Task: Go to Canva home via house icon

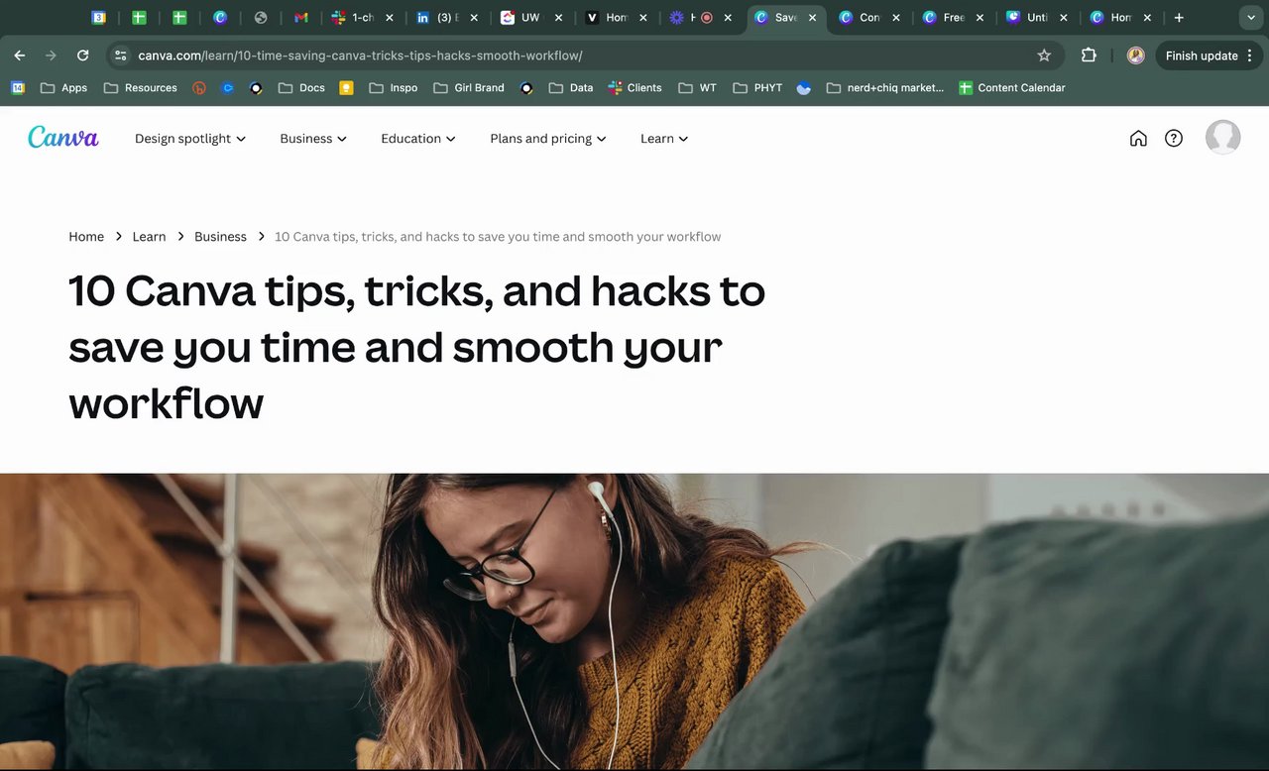Action: (x=1138, y=139)
